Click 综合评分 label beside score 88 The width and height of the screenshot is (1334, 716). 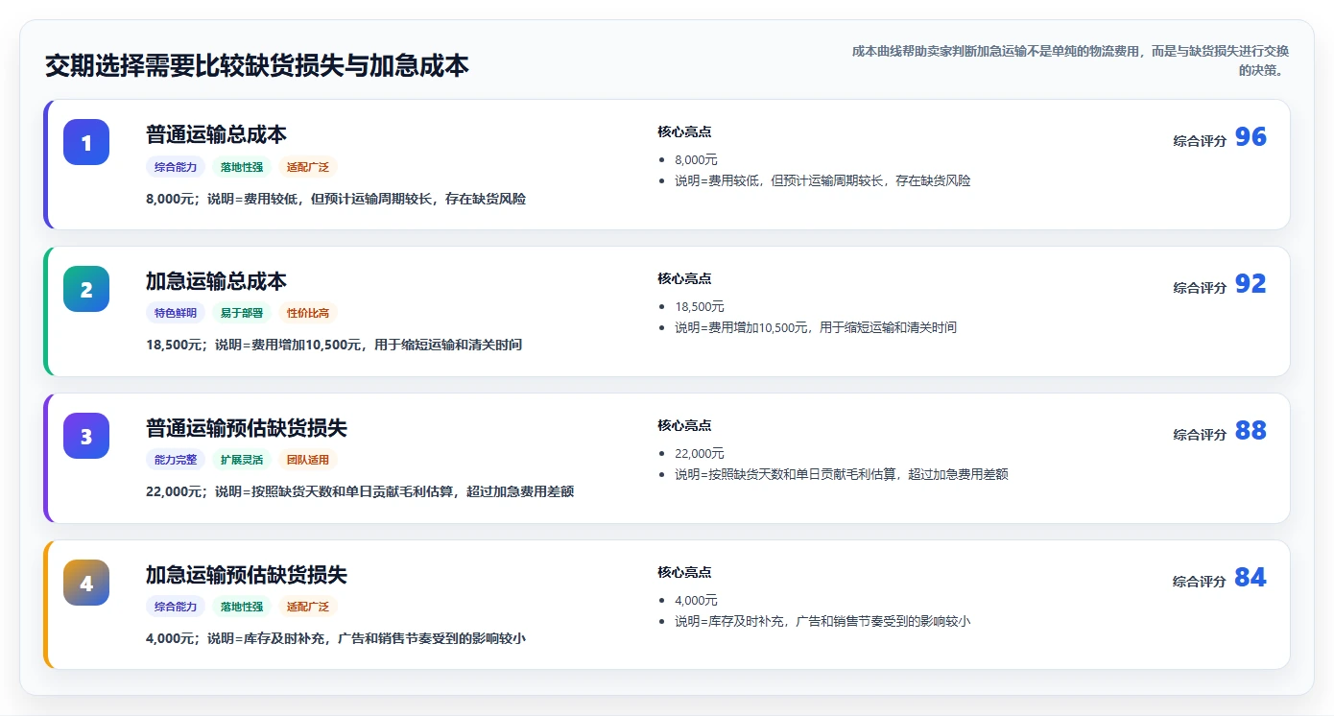point(1200,435)
